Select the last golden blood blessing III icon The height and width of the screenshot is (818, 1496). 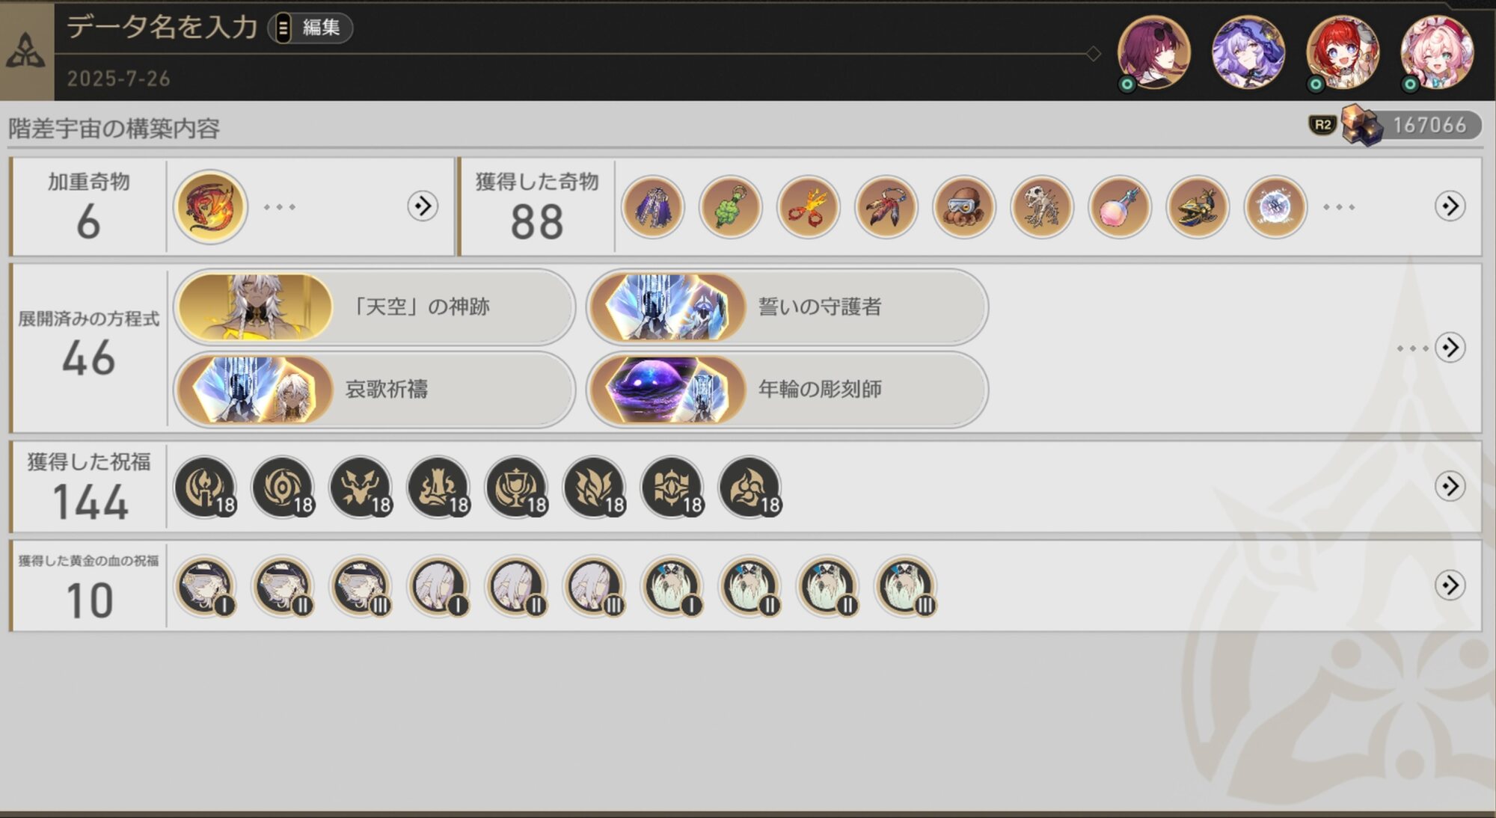click(x=905, y=586)
